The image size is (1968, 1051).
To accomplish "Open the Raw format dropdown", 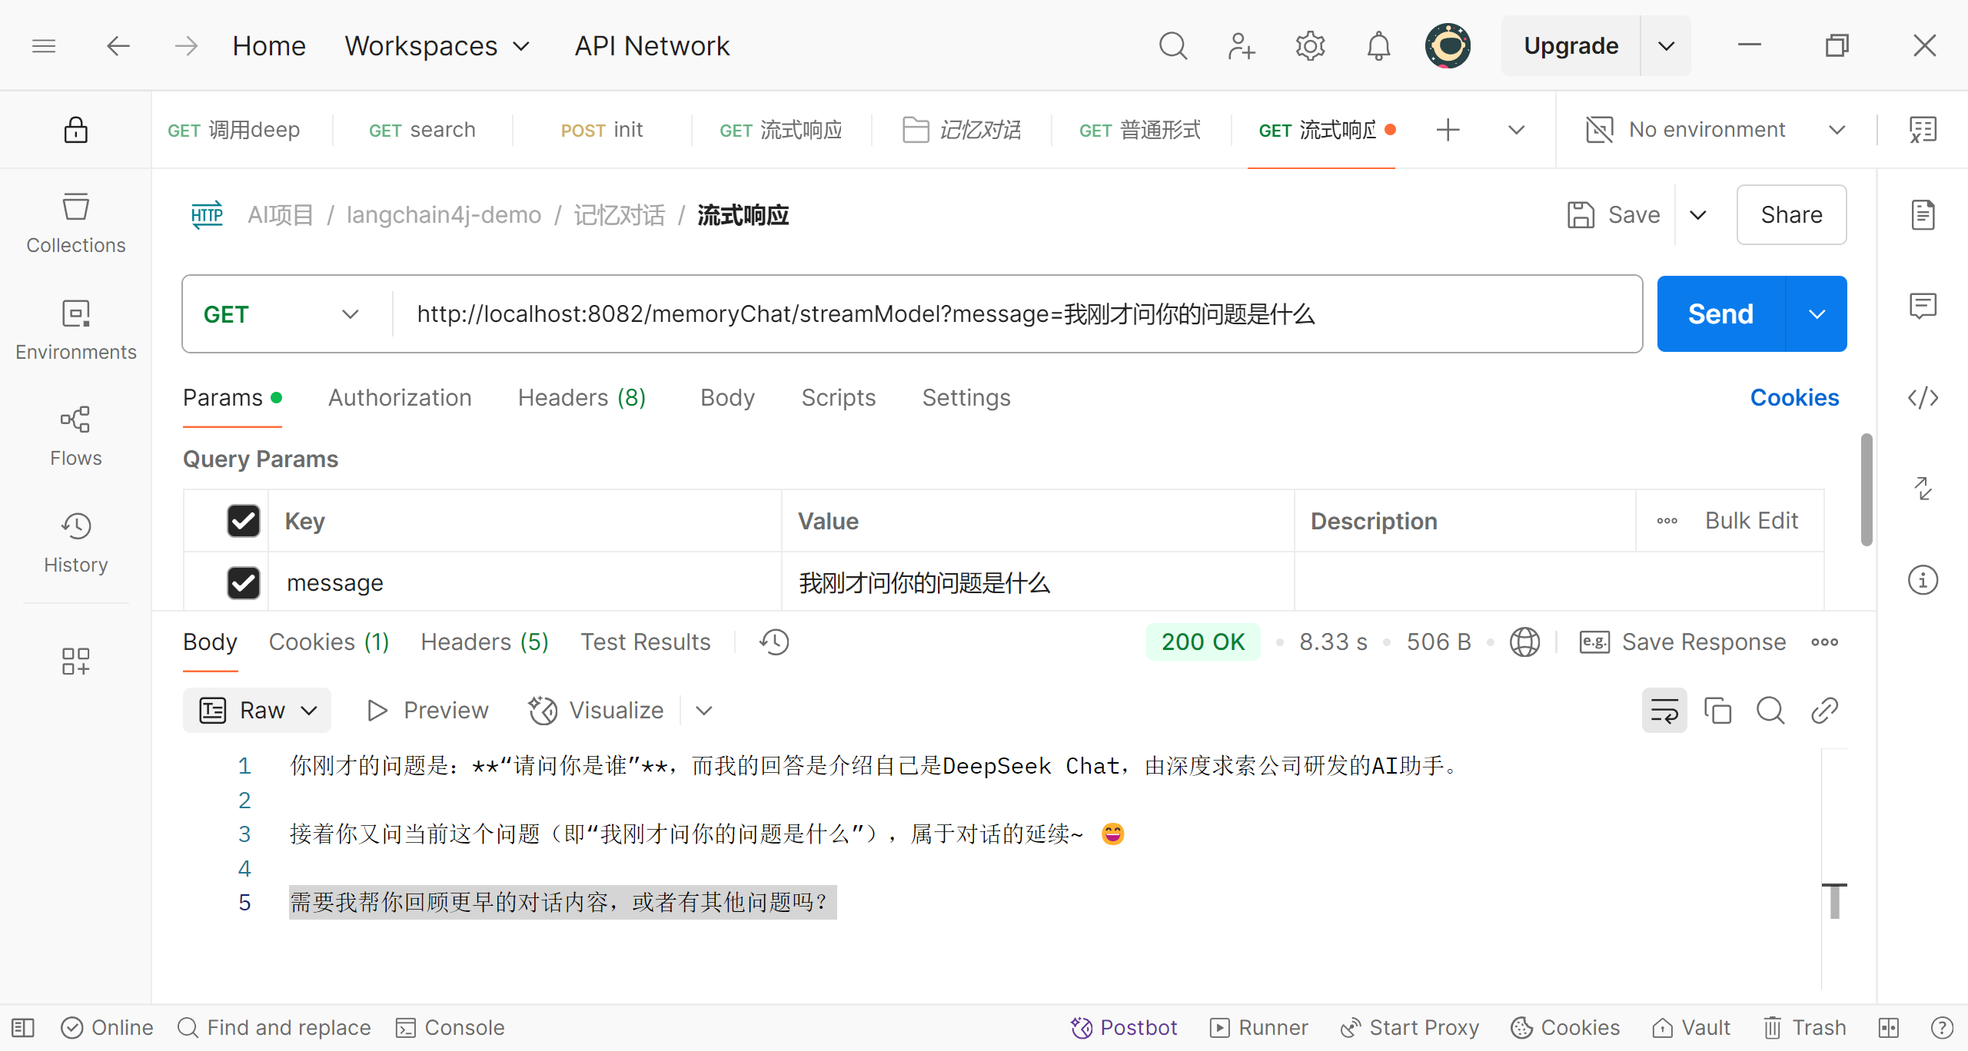I will click(258, 711).
